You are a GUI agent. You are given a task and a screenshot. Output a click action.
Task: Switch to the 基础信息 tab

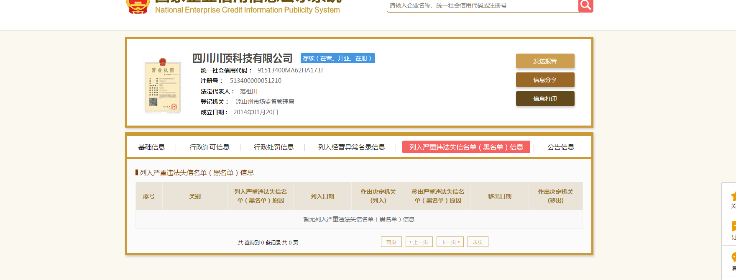click(151, 147)
